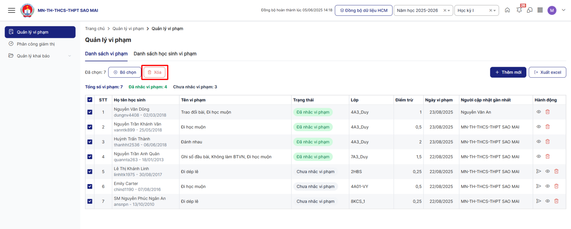Expand Quản lý khai báo sidebar menu

[x=40, y=56]
